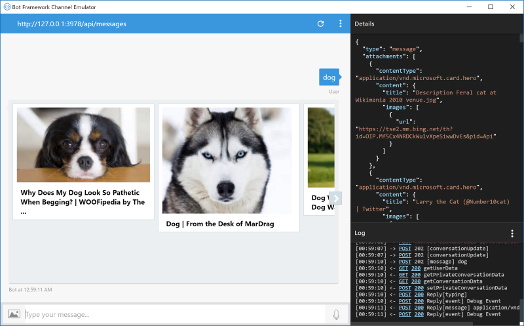
Task: Click the tse2.mm.bing.net image URL in Details
Action: coord(426,132)
